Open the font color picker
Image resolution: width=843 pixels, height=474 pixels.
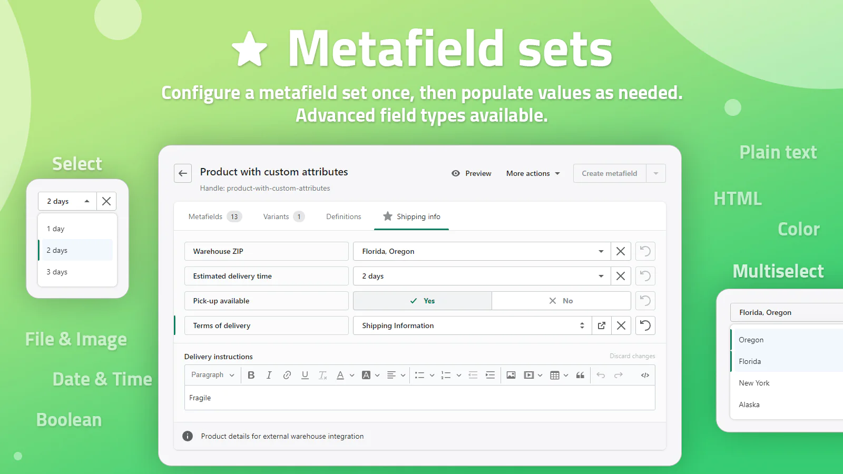tap(340, 375)
